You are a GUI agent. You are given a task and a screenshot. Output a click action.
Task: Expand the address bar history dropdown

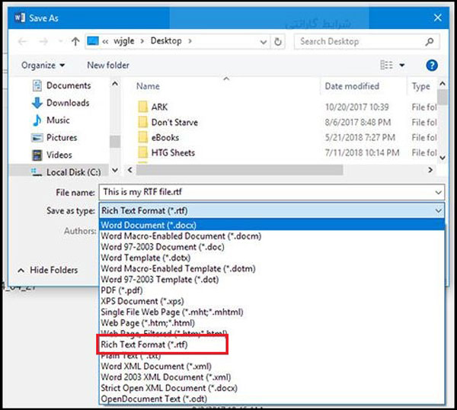click(x=264, y=42)
